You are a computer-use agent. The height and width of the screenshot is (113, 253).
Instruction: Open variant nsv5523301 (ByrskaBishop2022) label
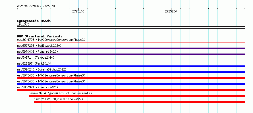[58, 99]
